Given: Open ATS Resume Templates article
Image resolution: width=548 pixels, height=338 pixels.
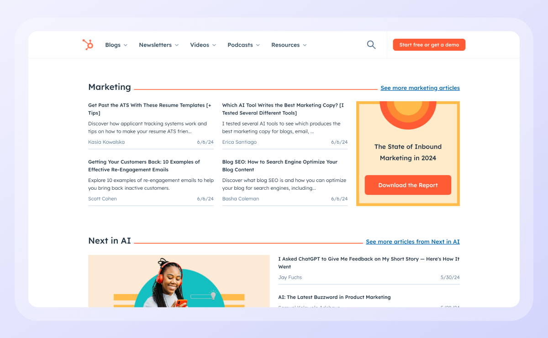Looking at the screenshot, I should tap(150, 109).
